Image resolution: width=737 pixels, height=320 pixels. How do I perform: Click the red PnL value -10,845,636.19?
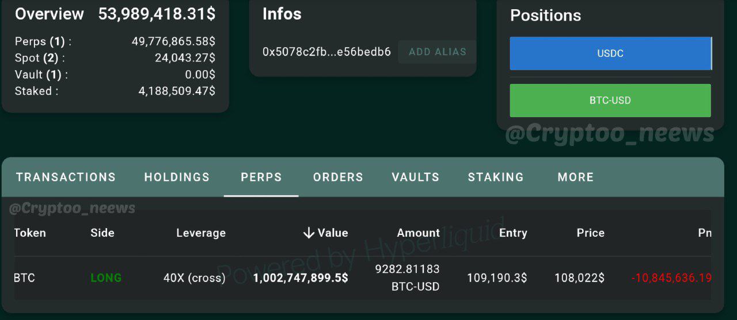coord(671,278)
